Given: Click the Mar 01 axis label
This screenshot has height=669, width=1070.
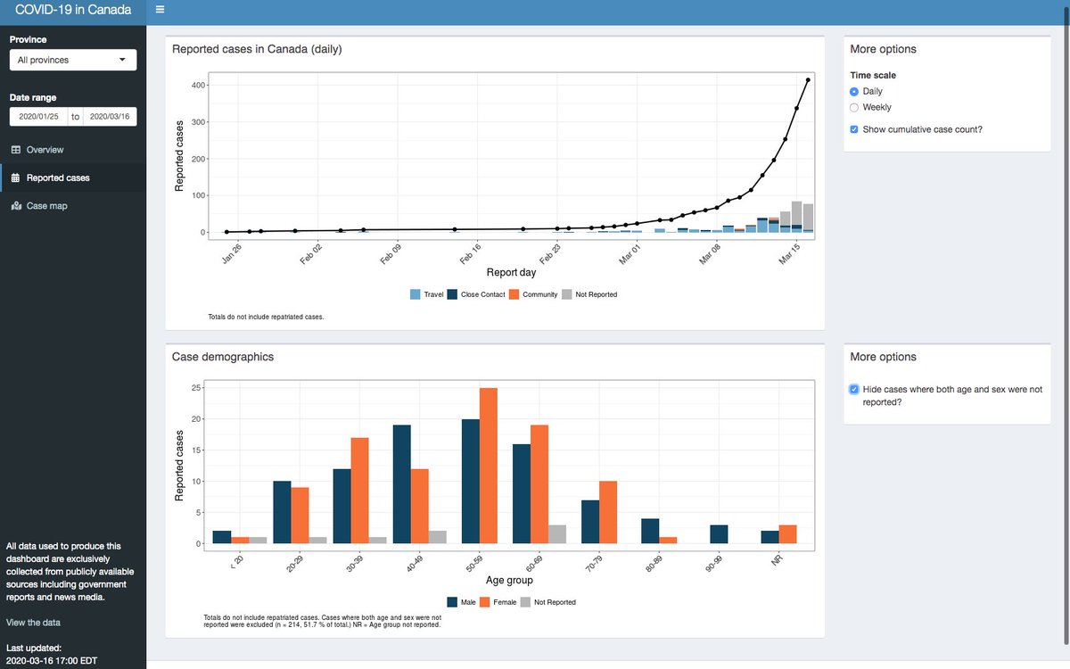Looking at the screenshot, I should (629, 256).
